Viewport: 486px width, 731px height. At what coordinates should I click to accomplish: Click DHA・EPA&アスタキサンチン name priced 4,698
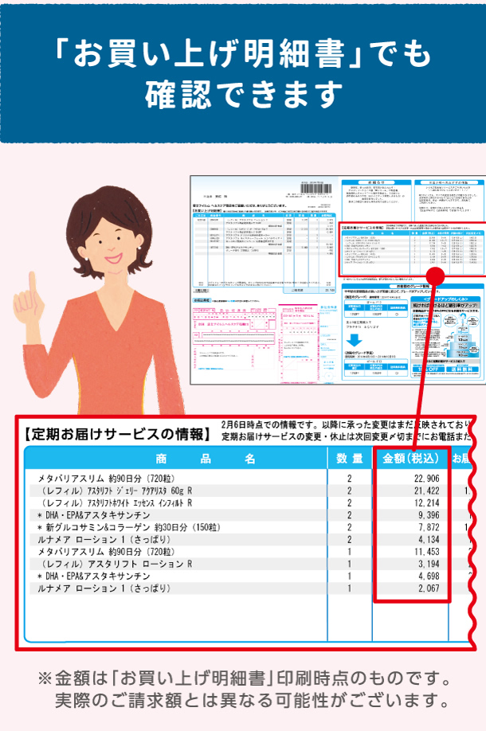click(94, 576)
